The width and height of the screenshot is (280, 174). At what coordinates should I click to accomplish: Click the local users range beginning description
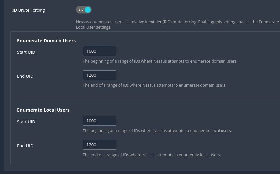tap(157, 130)
